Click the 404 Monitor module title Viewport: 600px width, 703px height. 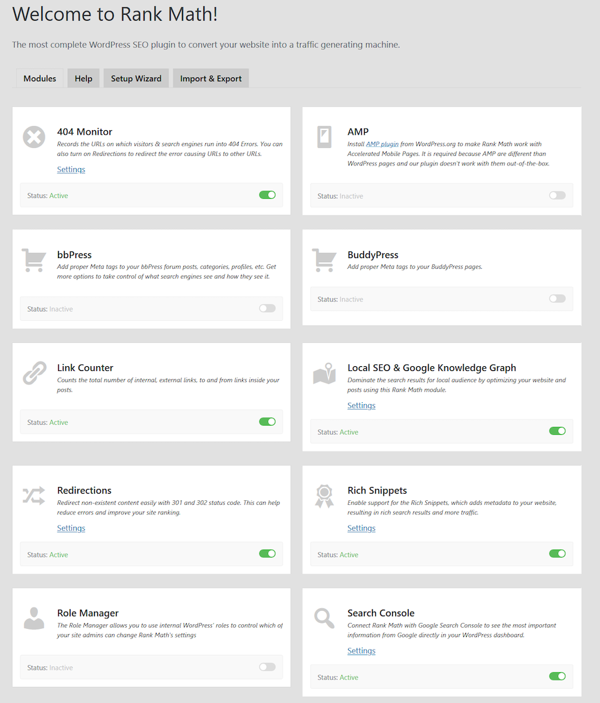click(x=85, y=132)
